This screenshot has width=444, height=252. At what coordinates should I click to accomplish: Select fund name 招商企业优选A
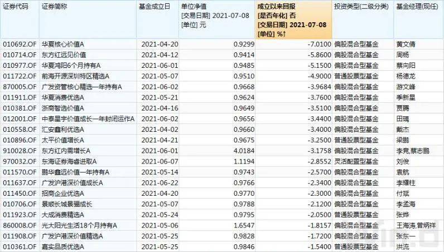63,194
